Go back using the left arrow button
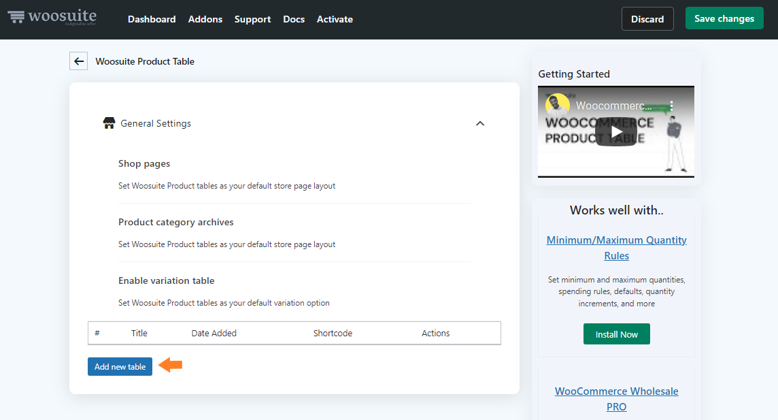This screenshot has width=778, height=420. click(78, 61)
